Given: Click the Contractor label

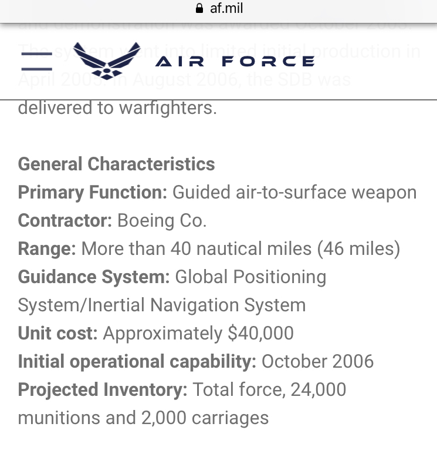Looking at the screenshot, I should 65,220.
